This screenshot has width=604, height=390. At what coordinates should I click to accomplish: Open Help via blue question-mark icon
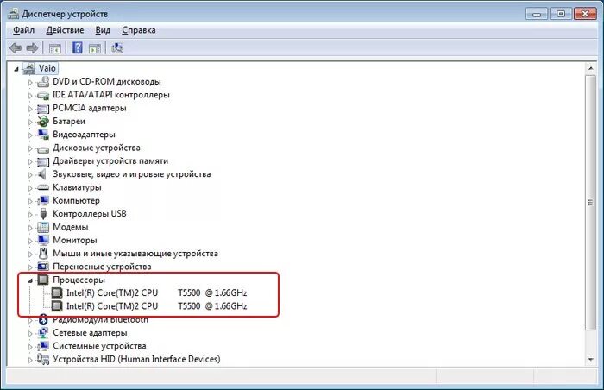tap(78, 47)
